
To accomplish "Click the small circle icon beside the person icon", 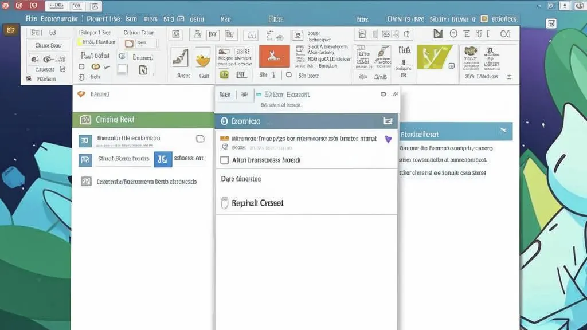I will [x=383, y=94].
